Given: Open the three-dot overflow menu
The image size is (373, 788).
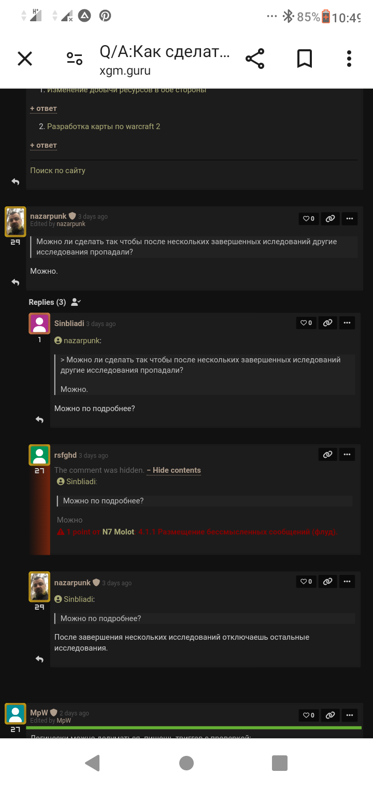Looking at the screenshot, I should pyautogui.click(x=349, y=59).
